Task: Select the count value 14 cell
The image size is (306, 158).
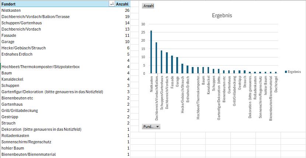Action: point(122,23)
